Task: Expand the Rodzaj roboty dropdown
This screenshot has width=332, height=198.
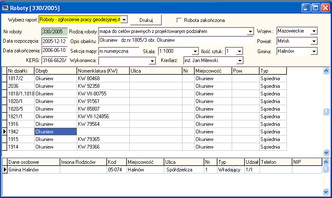Action: [249, 32]
